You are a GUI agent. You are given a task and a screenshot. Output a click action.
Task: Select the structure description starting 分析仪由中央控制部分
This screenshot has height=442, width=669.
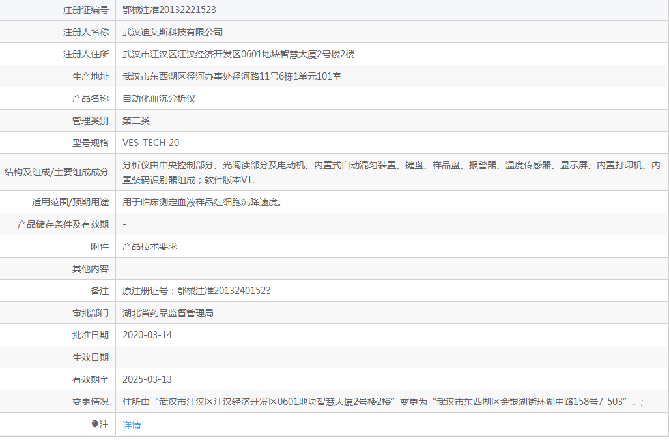tap(391, 173)
